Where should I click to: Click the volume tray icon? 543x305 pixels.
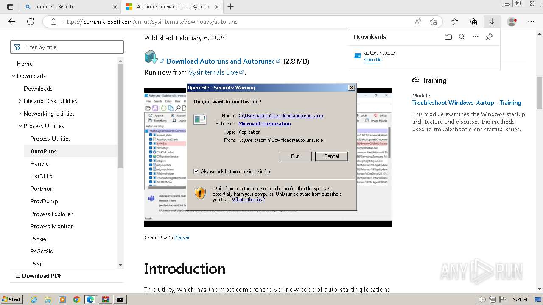tap(482, 299)
